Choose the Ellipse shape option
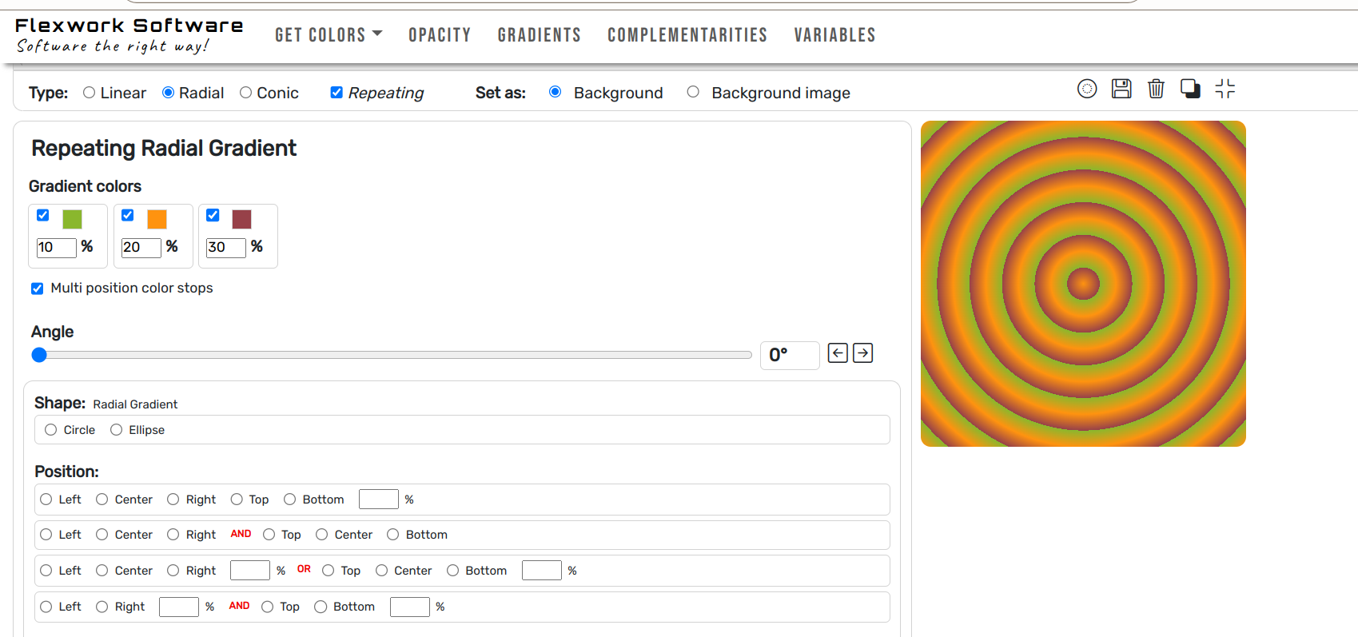 [x=116, y=430]
